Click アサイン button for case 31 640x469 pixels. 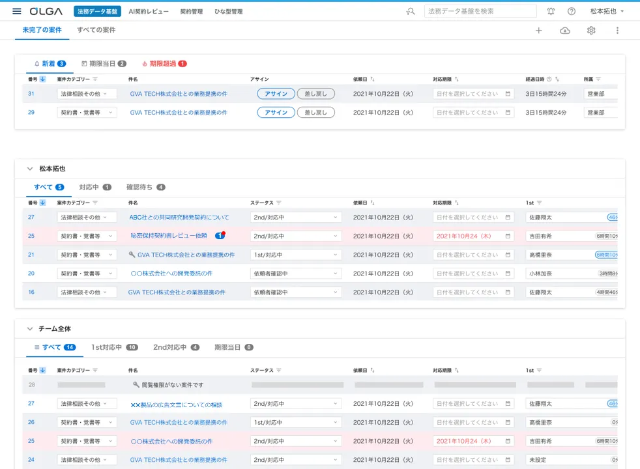[x=276, y=94]
